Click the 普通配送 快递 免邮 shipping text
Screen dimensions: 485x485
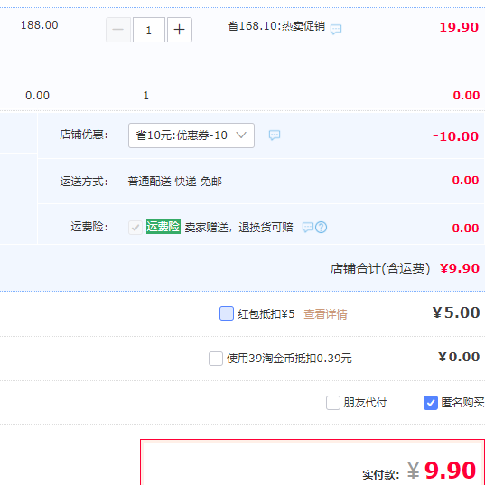tap(174, 182)
